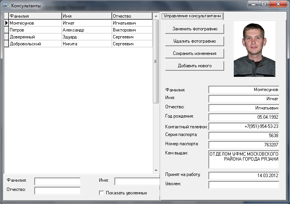Click Номер паспорта field 763207
This screenshot has height=204, width=290.
[244, 145]
